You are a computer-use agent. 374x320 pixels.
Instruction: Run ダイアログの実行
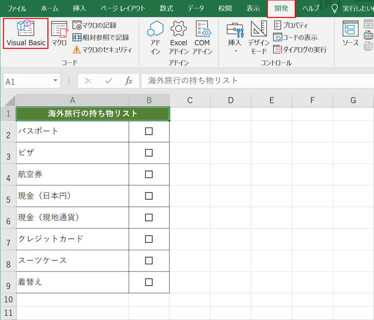click(x=300, y=50)
